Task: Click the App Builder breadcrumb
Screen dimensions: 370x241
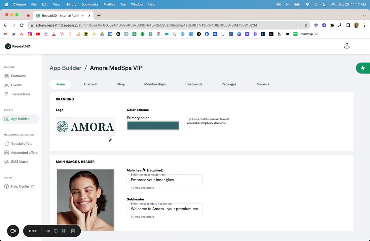Action: click(66, 68)
